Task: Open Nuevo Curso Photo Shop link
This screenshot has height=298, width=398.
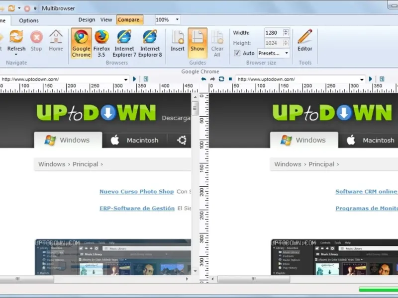Action: 136,192
